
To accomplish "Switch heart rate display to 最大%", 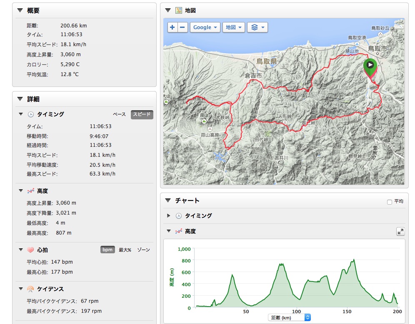I will click(125, 250).
